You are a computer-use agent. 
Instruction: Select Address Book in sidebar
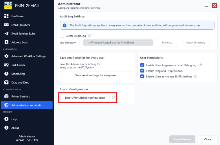[x=27, y=42]
